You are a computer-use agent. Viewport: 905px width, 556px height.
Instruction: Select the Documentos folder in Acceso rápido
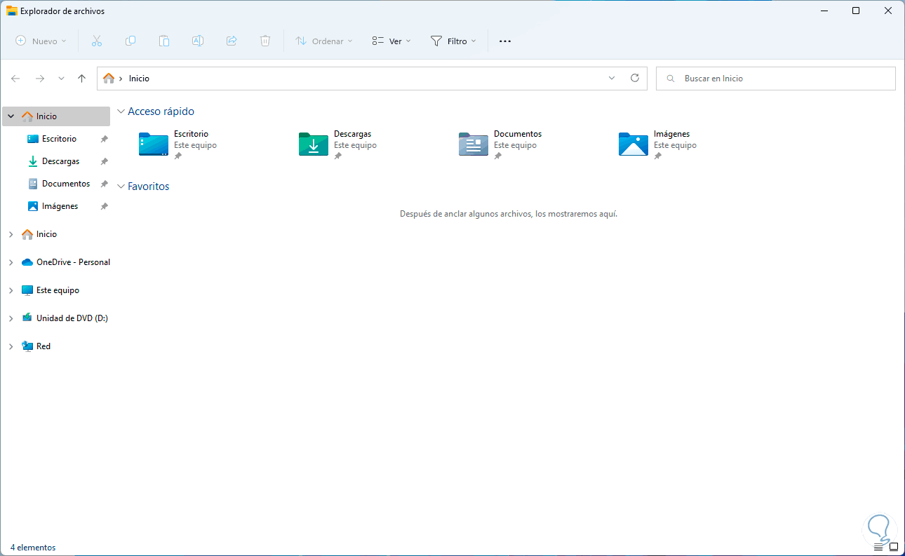click(500, 144)
